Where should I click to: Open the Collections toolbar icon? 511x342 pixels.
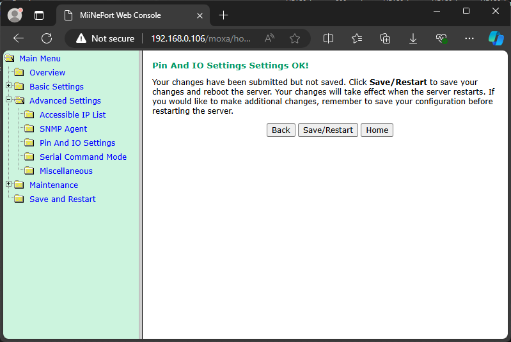click(x=385, y=38)
